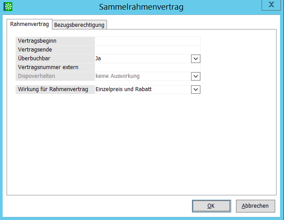This screenshot has height=220, width=284.
Task: Switch to the Rahmenvertrag tab
Action: click(x=30, y=24)
